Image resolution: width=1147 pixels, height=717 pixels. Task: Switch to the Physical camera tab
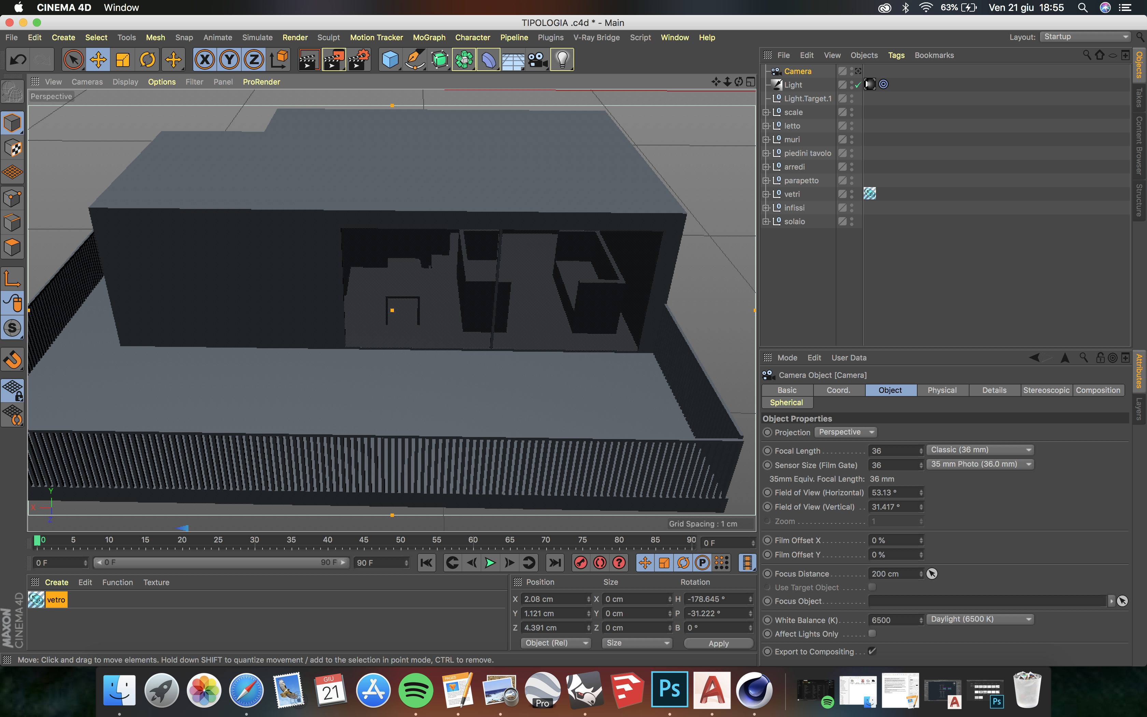(x=942, y=390)
